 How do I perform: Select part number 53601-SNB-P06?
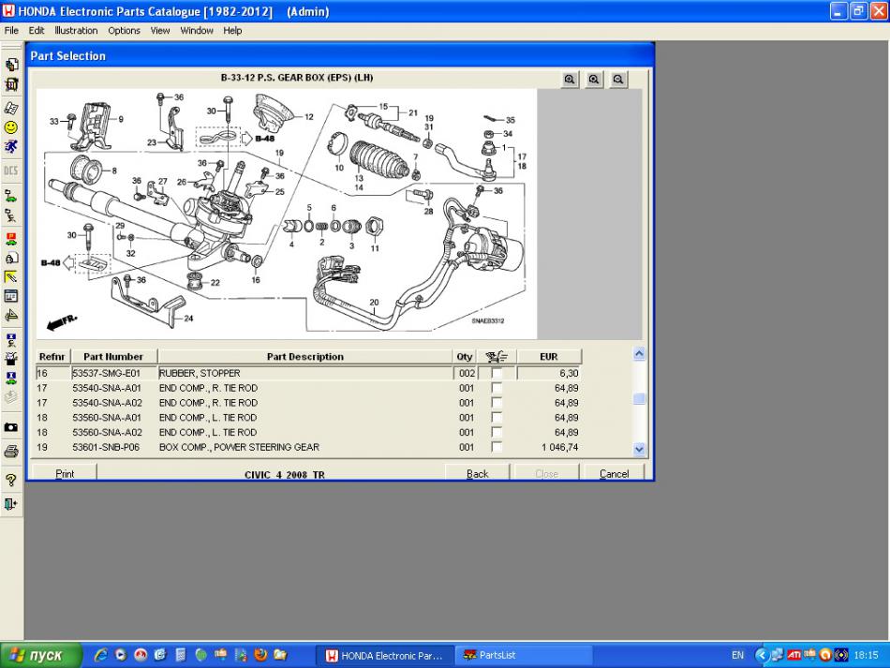tap(106, 447)
